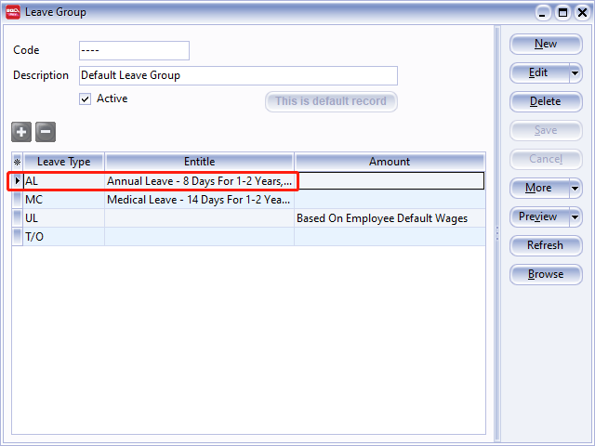Image resolution: width=595 pixels, height=446 pixels.
Task: Click into the Description text field
Action: [x=238, y=75]
